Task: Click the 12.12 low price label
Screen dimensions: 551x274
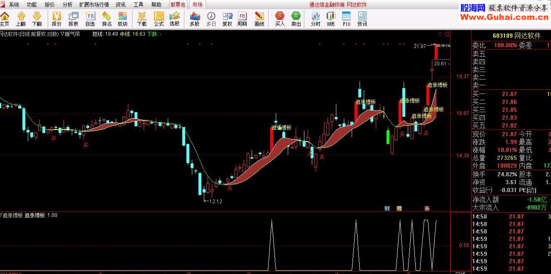Action: point(216,202)
